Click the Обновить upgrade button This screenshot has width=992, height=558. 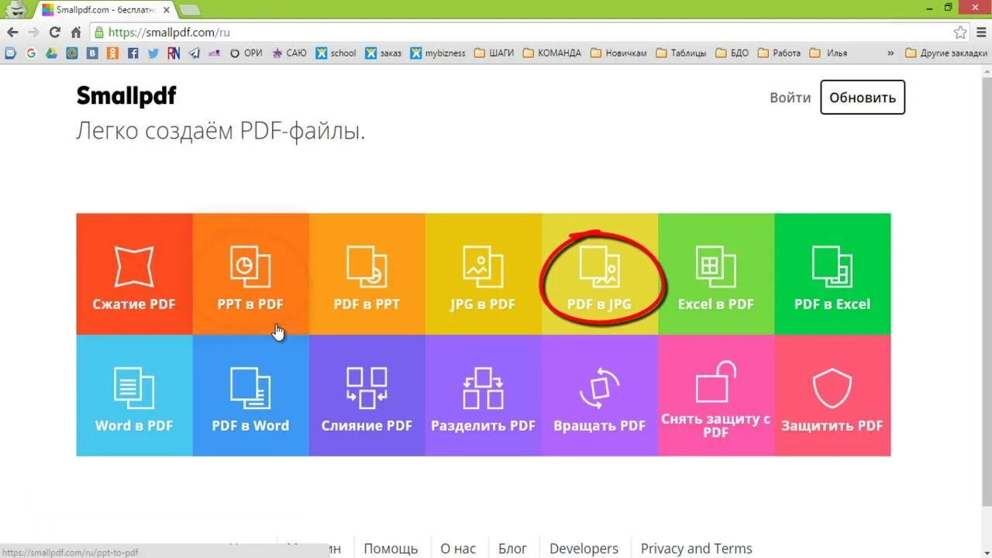[x=863, y=98]
